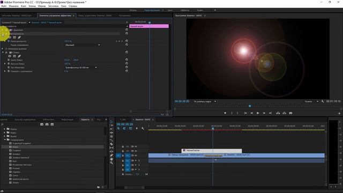This screenshot has height=193, width=343.
Task: Expand Изменение времени effect
Action: (x=3, y=49)
